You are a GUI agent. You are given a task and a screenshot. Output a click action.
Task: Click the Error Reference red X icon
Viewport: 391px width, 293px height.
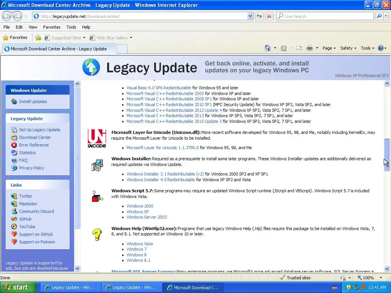pos(14,145)
